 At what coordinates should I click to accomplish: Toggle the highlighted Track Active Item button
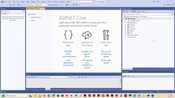click(x=139, y=11)
